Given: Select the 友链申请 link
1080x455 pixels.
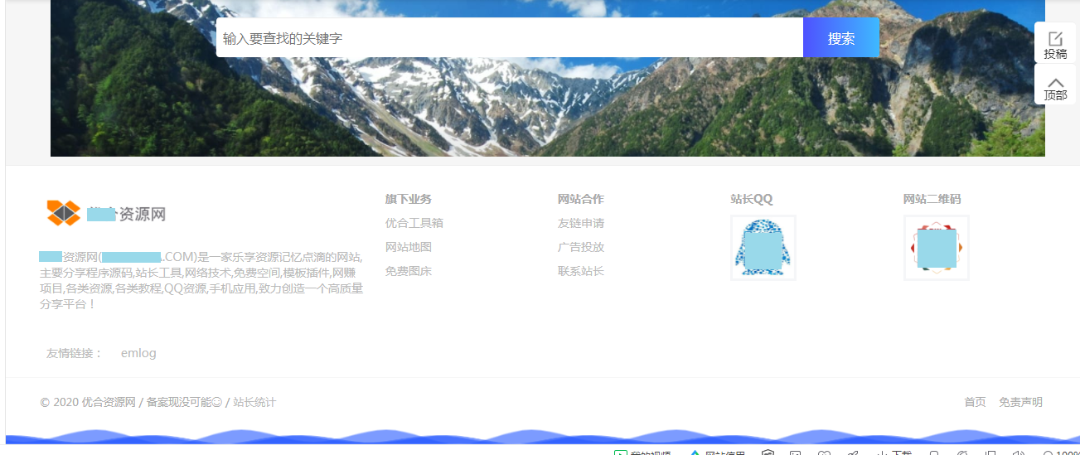Looking at the screenshot, I should pyautogui.click(x=580, y=223).
